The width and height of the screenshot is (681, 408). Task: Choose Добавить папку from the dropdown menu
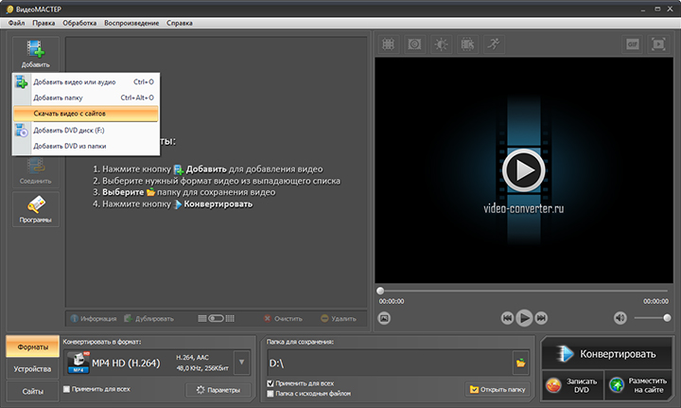click(86, 98)
